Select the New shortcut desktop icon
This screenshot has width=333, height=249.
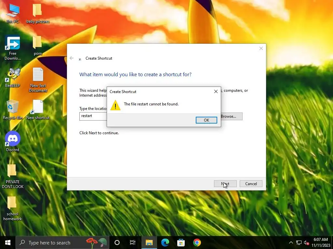click(38, 110)
